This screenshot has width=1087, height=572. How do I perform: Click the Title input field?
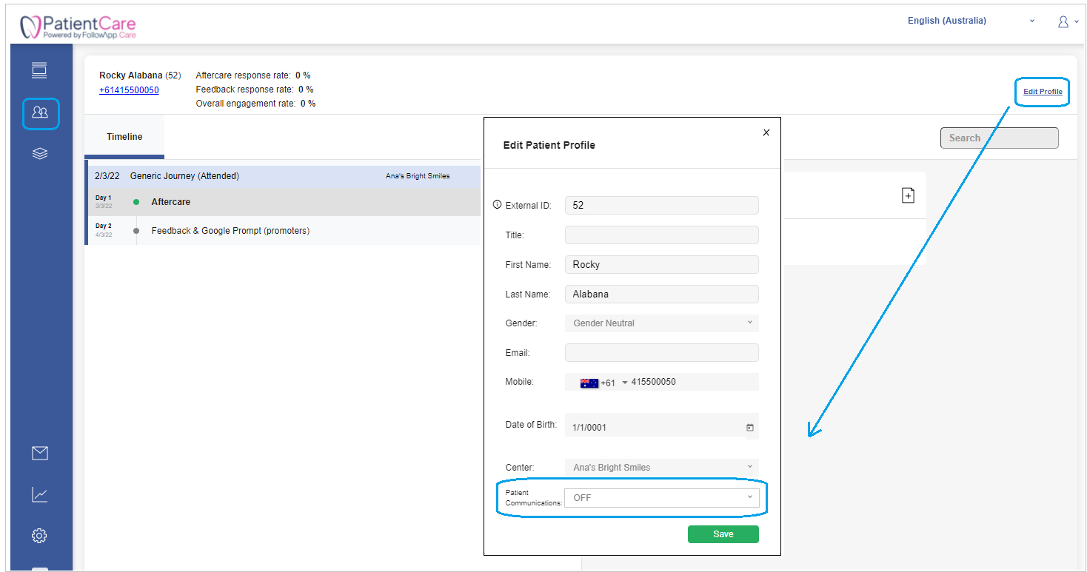tap(662, 235)
